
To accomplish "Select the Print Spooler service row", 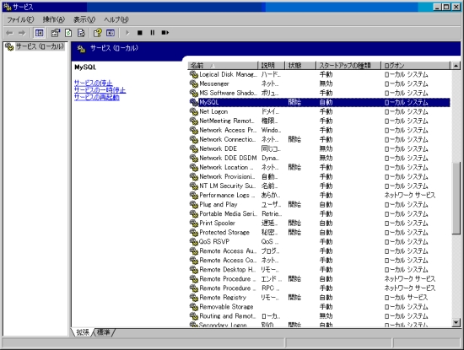I will tap(319, 223).
